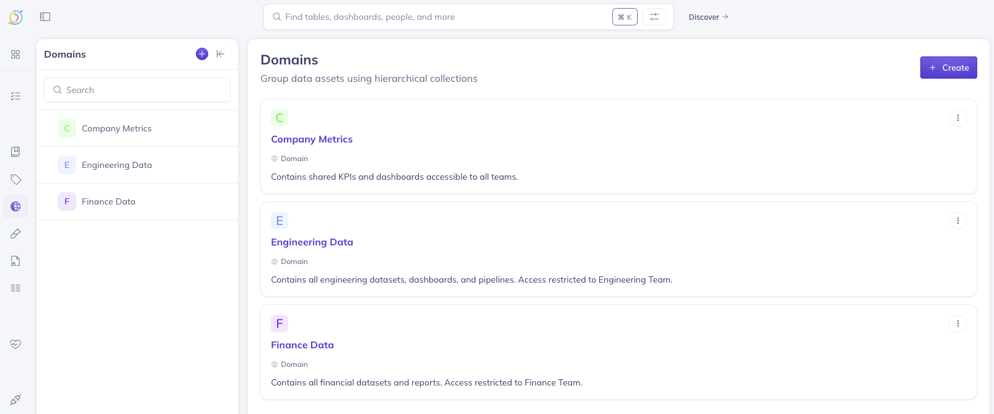The height and width of the screenshot is (414, 994).
Task: Click the main Domains page heading
Action: point(289,59)
